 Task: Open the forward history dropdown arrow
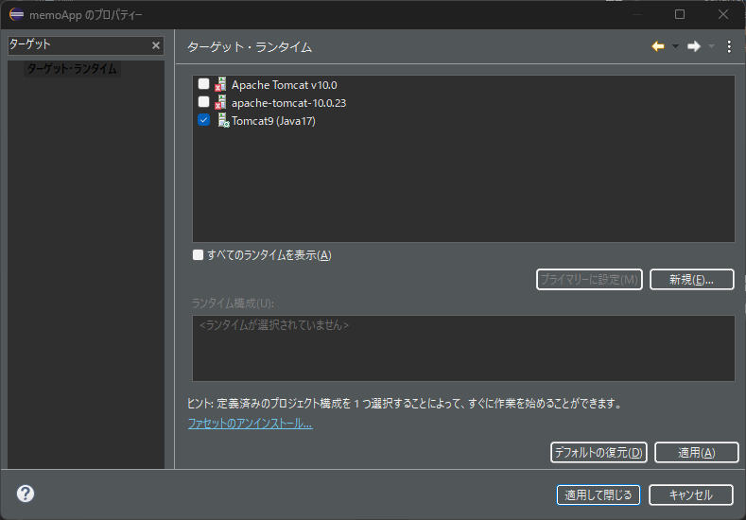[711, 46]
